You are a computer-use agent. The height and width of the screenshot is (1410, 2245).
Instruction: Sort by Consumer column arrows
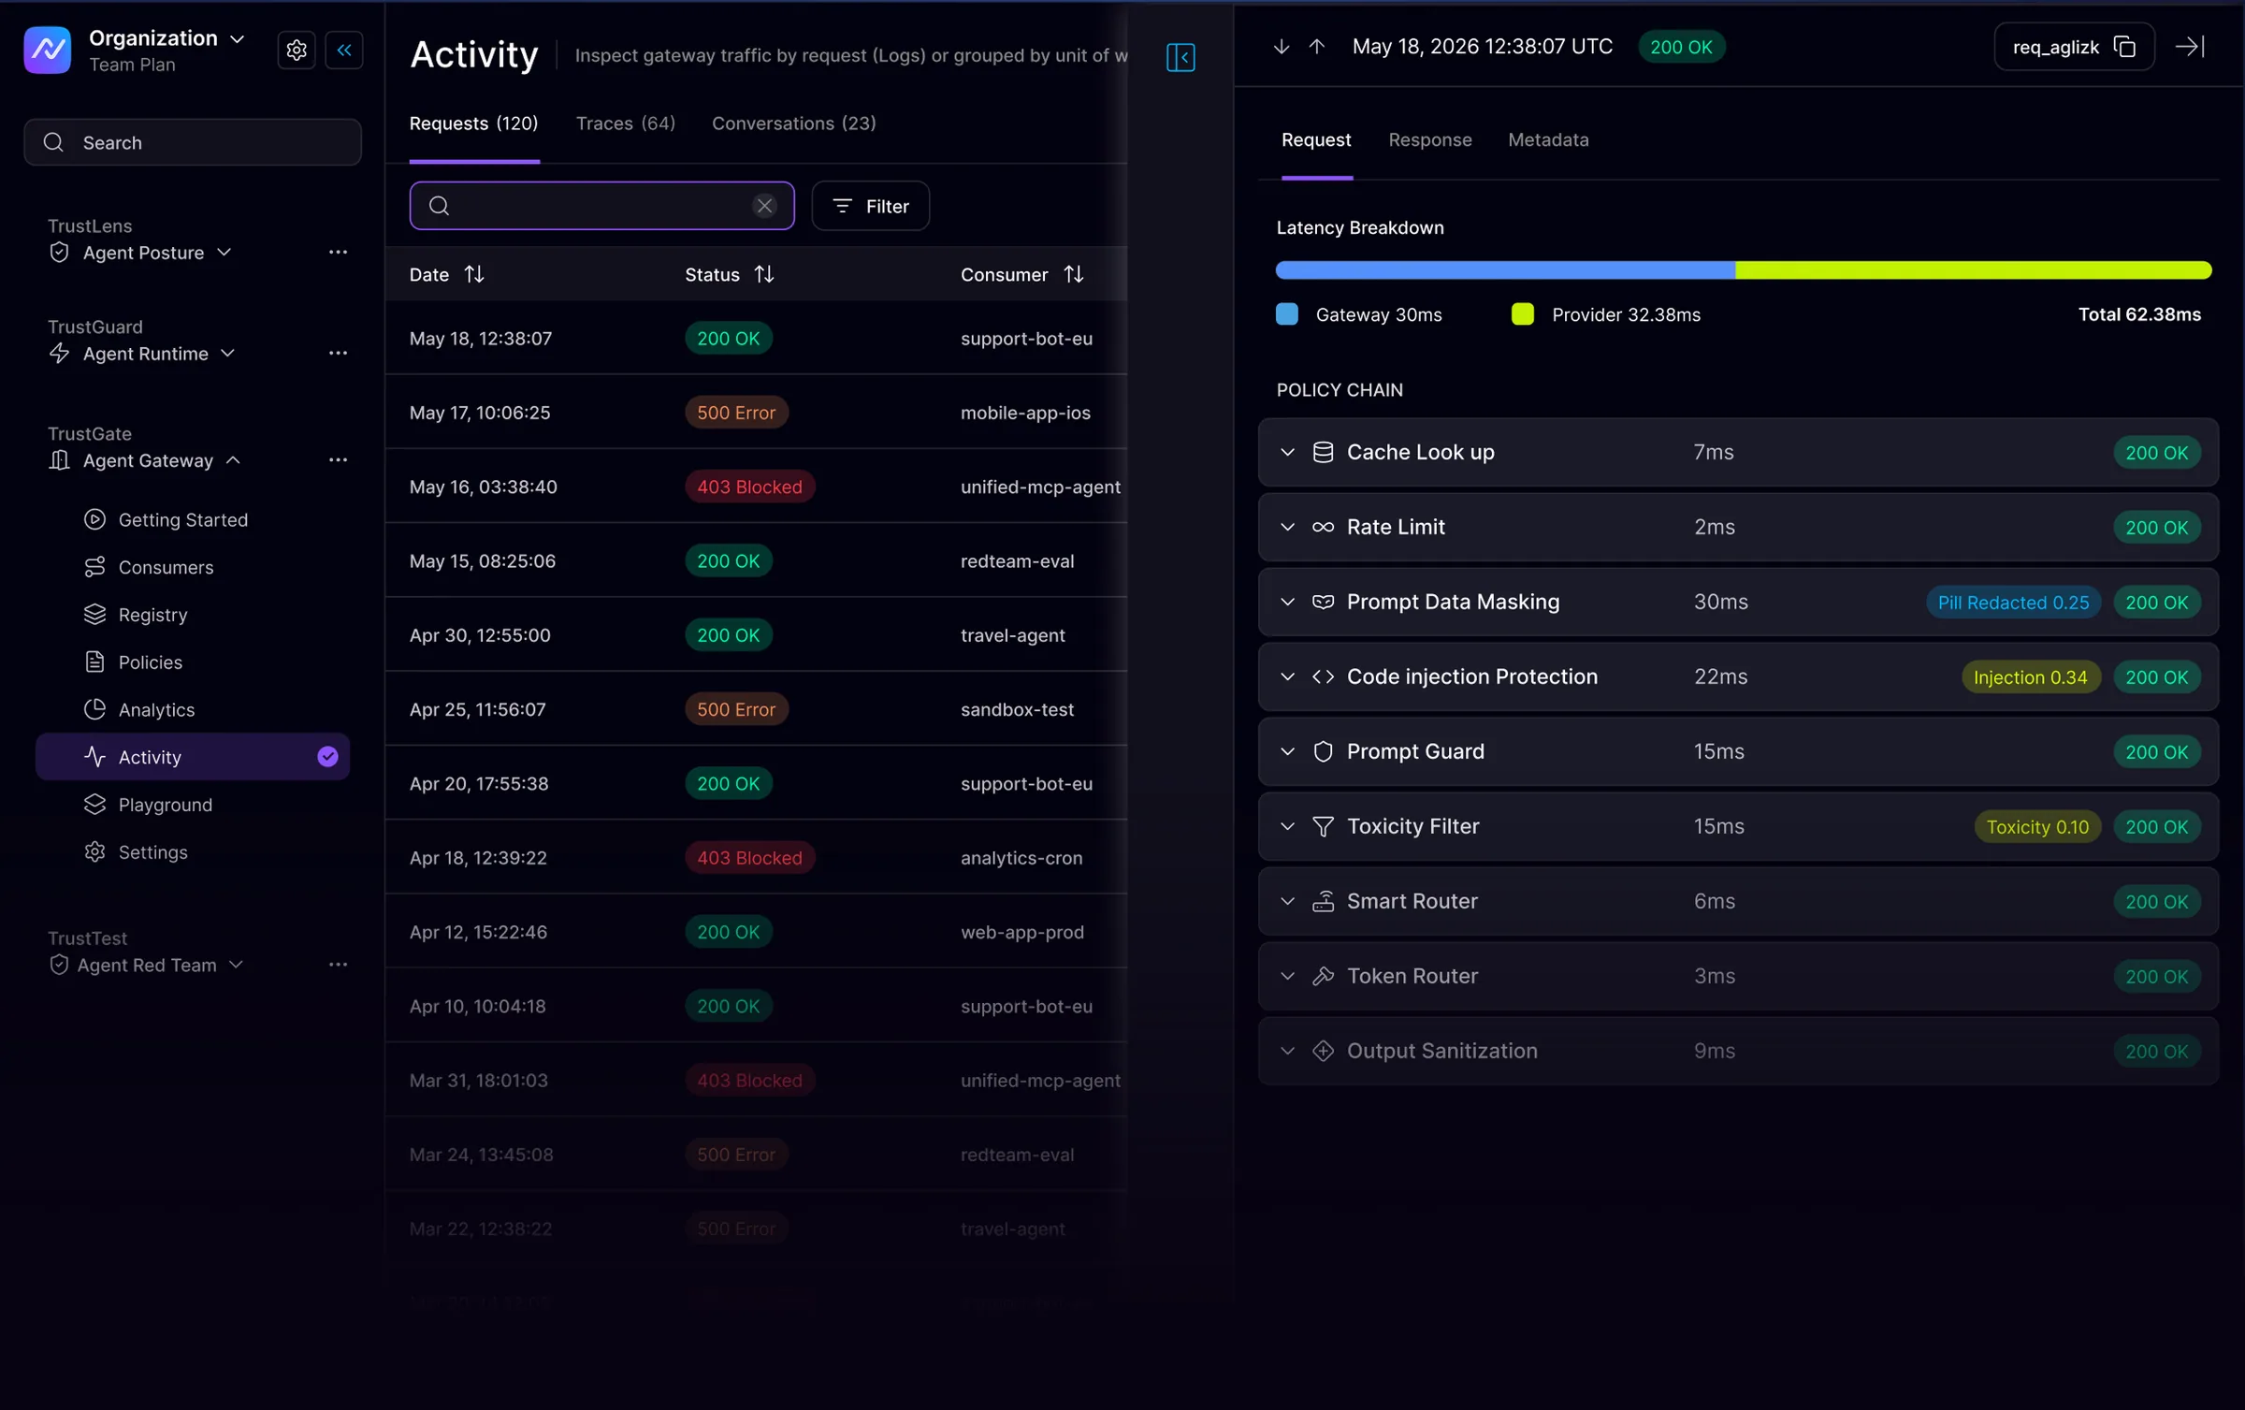[x=1074, y=274]
